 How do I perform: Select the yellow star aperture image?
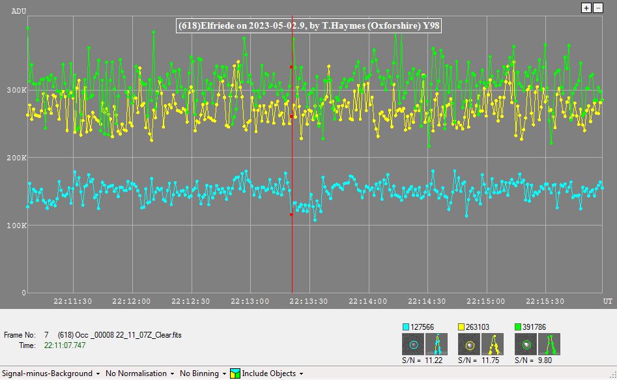(469, 344)
